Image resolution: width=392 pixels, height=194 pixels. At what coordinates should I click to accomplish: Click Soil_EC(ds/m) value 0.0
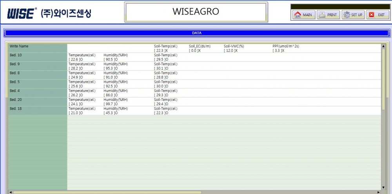click(x=195, y=50)
